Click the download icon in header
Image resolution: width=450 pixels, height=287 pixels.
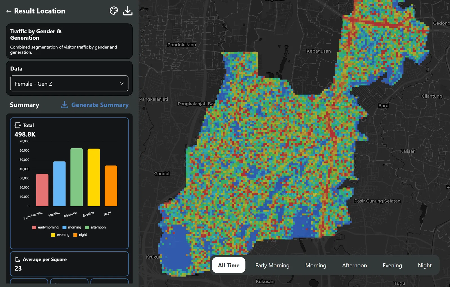[x=128, y=11]
